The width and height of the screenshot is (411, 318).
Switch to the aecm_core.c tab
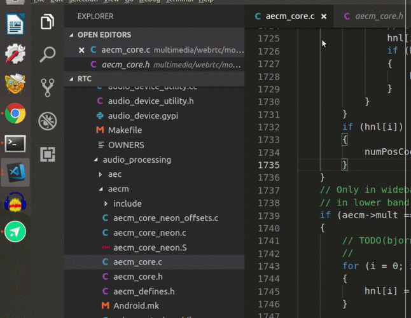coord(289,17)
